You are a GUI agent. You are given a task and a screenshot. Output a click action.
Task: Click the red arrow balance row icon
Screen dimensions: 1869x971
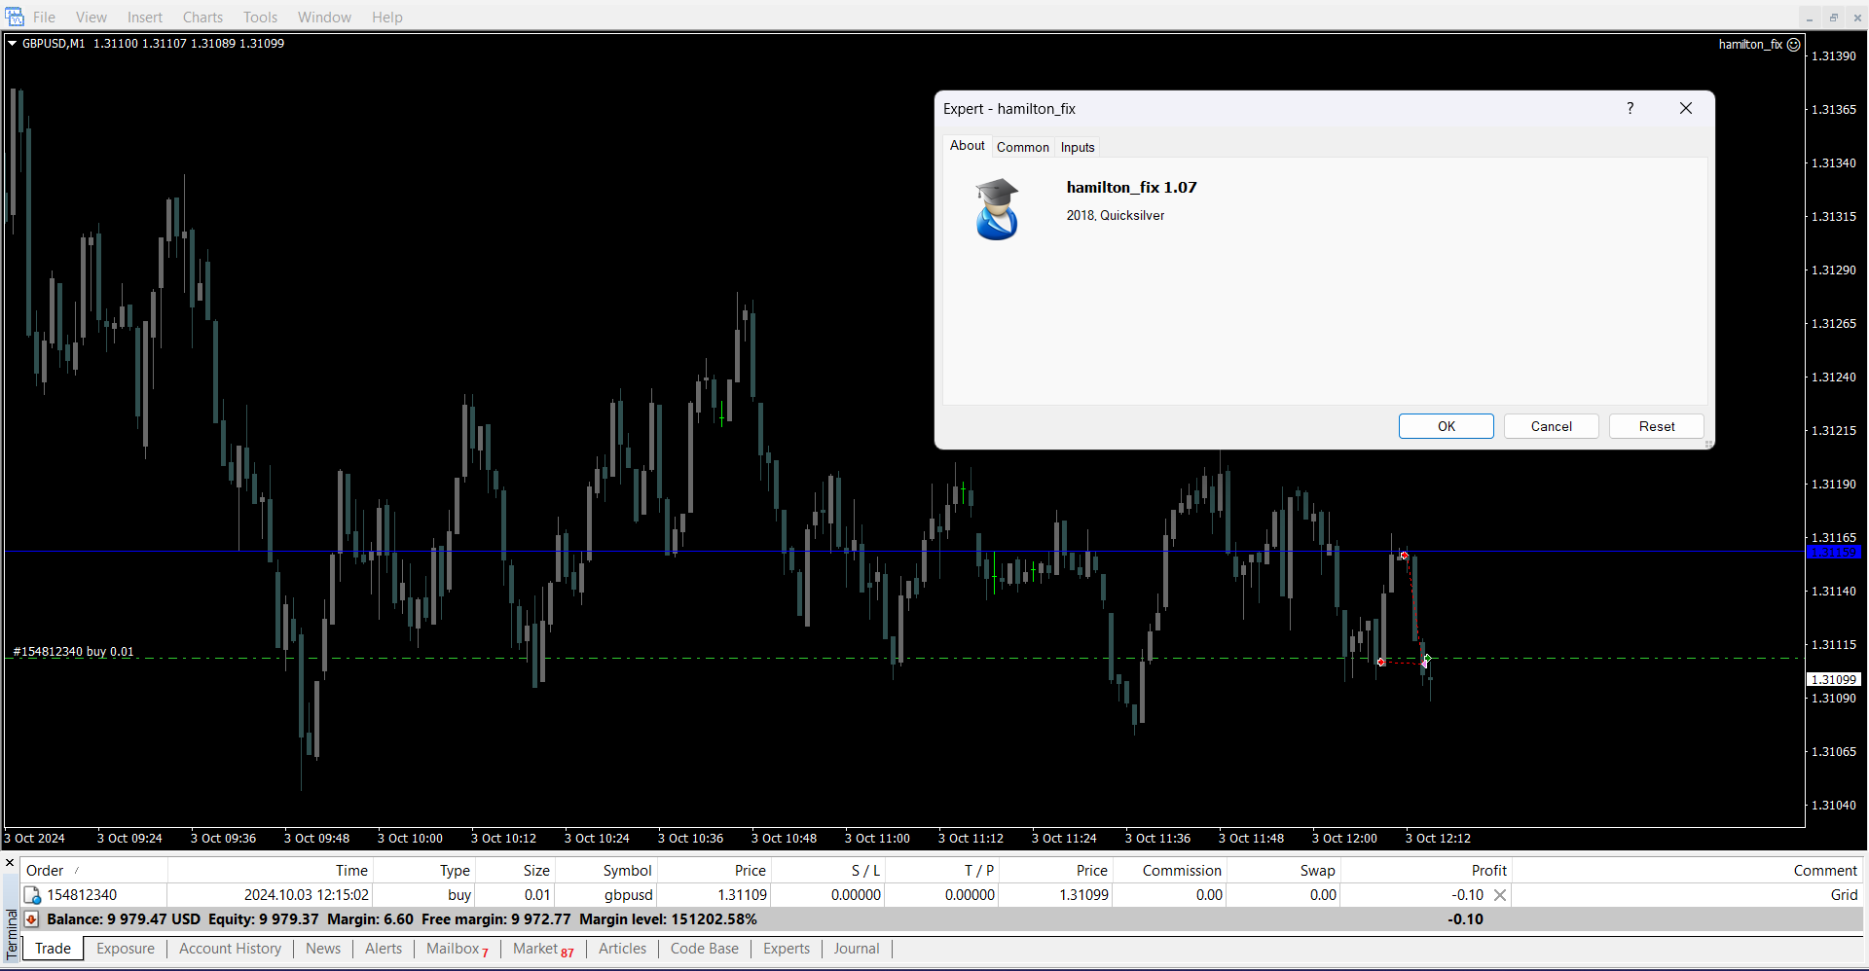click(31, 919)
